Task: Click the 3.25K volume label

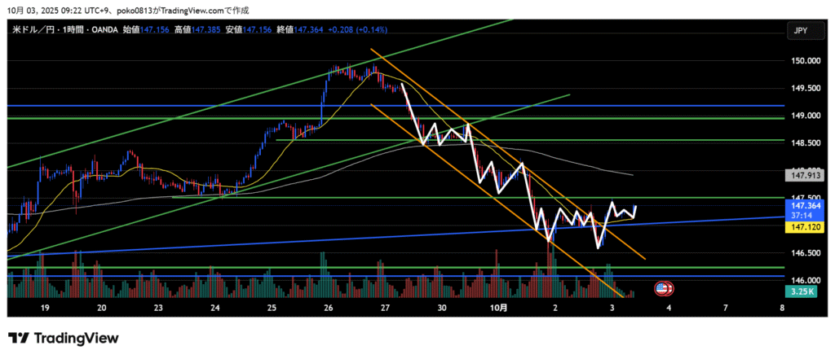Action: pos(799,291)
